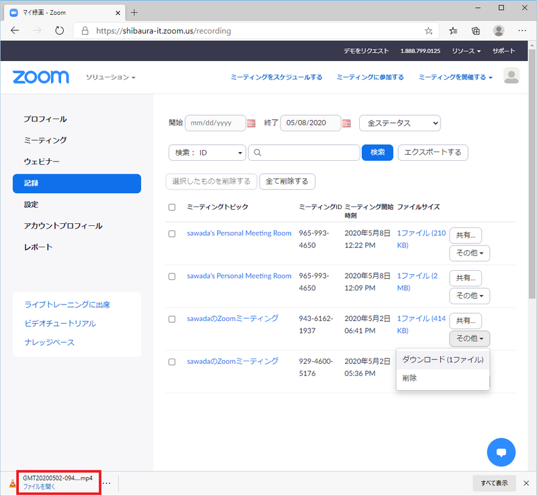Open the 1ファイル (210 KB) file link
Screen dimensions: 537x496
(x=422, y=239)
